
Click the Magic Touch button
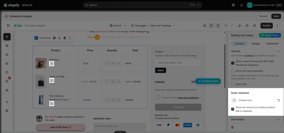(270, 35)
